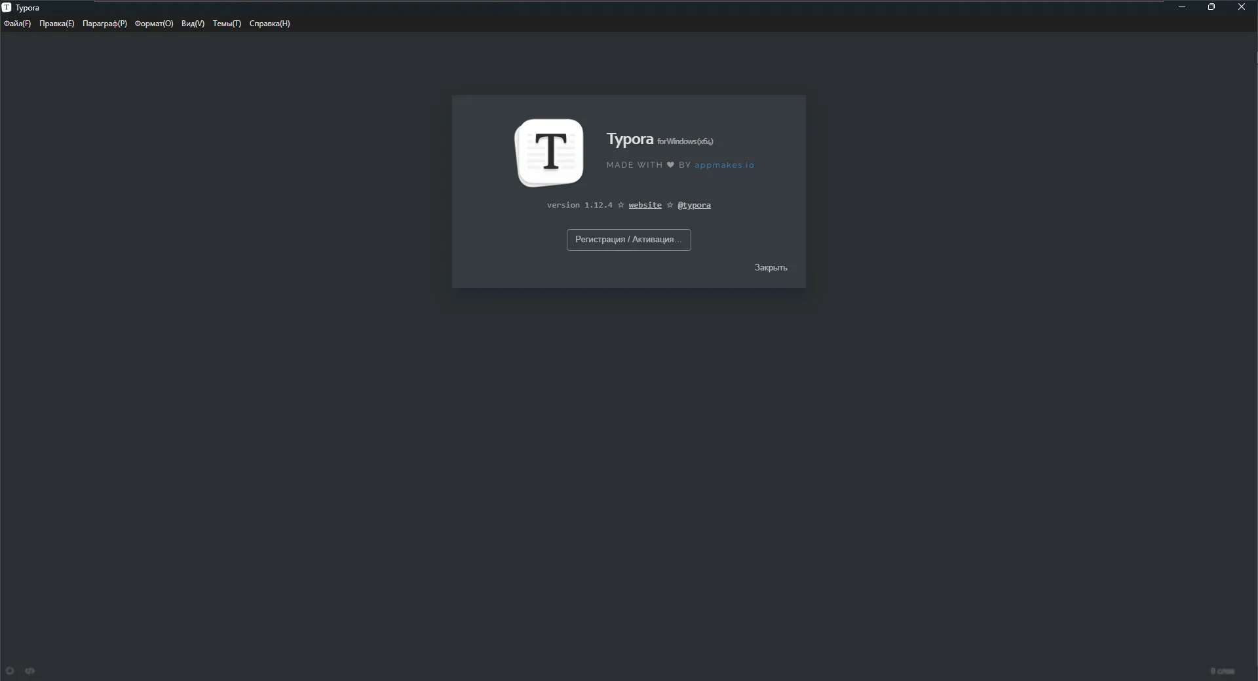Toggle sidebar via status bar circle icon
This screenshot has width=1258, height=681.
pyautogui.click(x=10, y=671)
